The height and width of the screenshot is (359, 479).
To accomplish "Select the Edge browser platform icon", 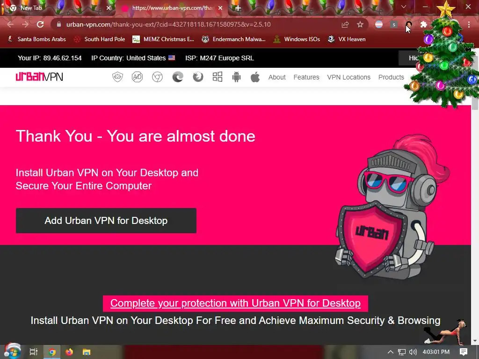I will [x=178, y=77].
